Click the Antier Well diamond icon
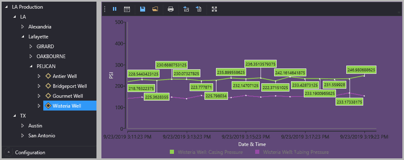The width and height of the screenshot is (404, 160). 48,76
